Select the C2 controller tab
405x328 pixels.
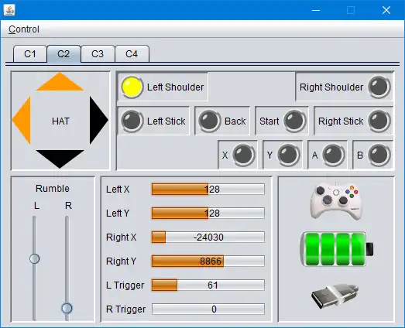[x=63, y=54]
